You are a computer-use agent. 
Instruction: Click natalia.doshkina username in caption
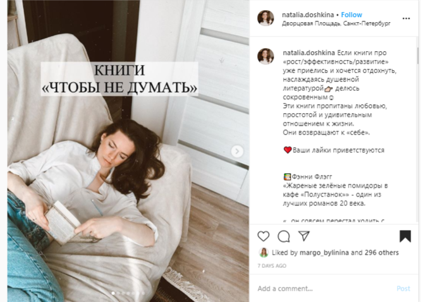tap(308, 52)
